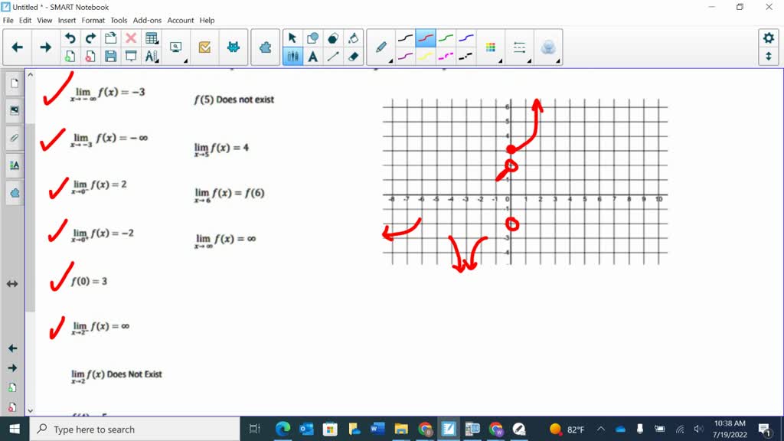This screenshot has height=441, width=784.
Task: Open the Attachments paperclip panel
Action: pyautogui.click(x=13, y=138)
